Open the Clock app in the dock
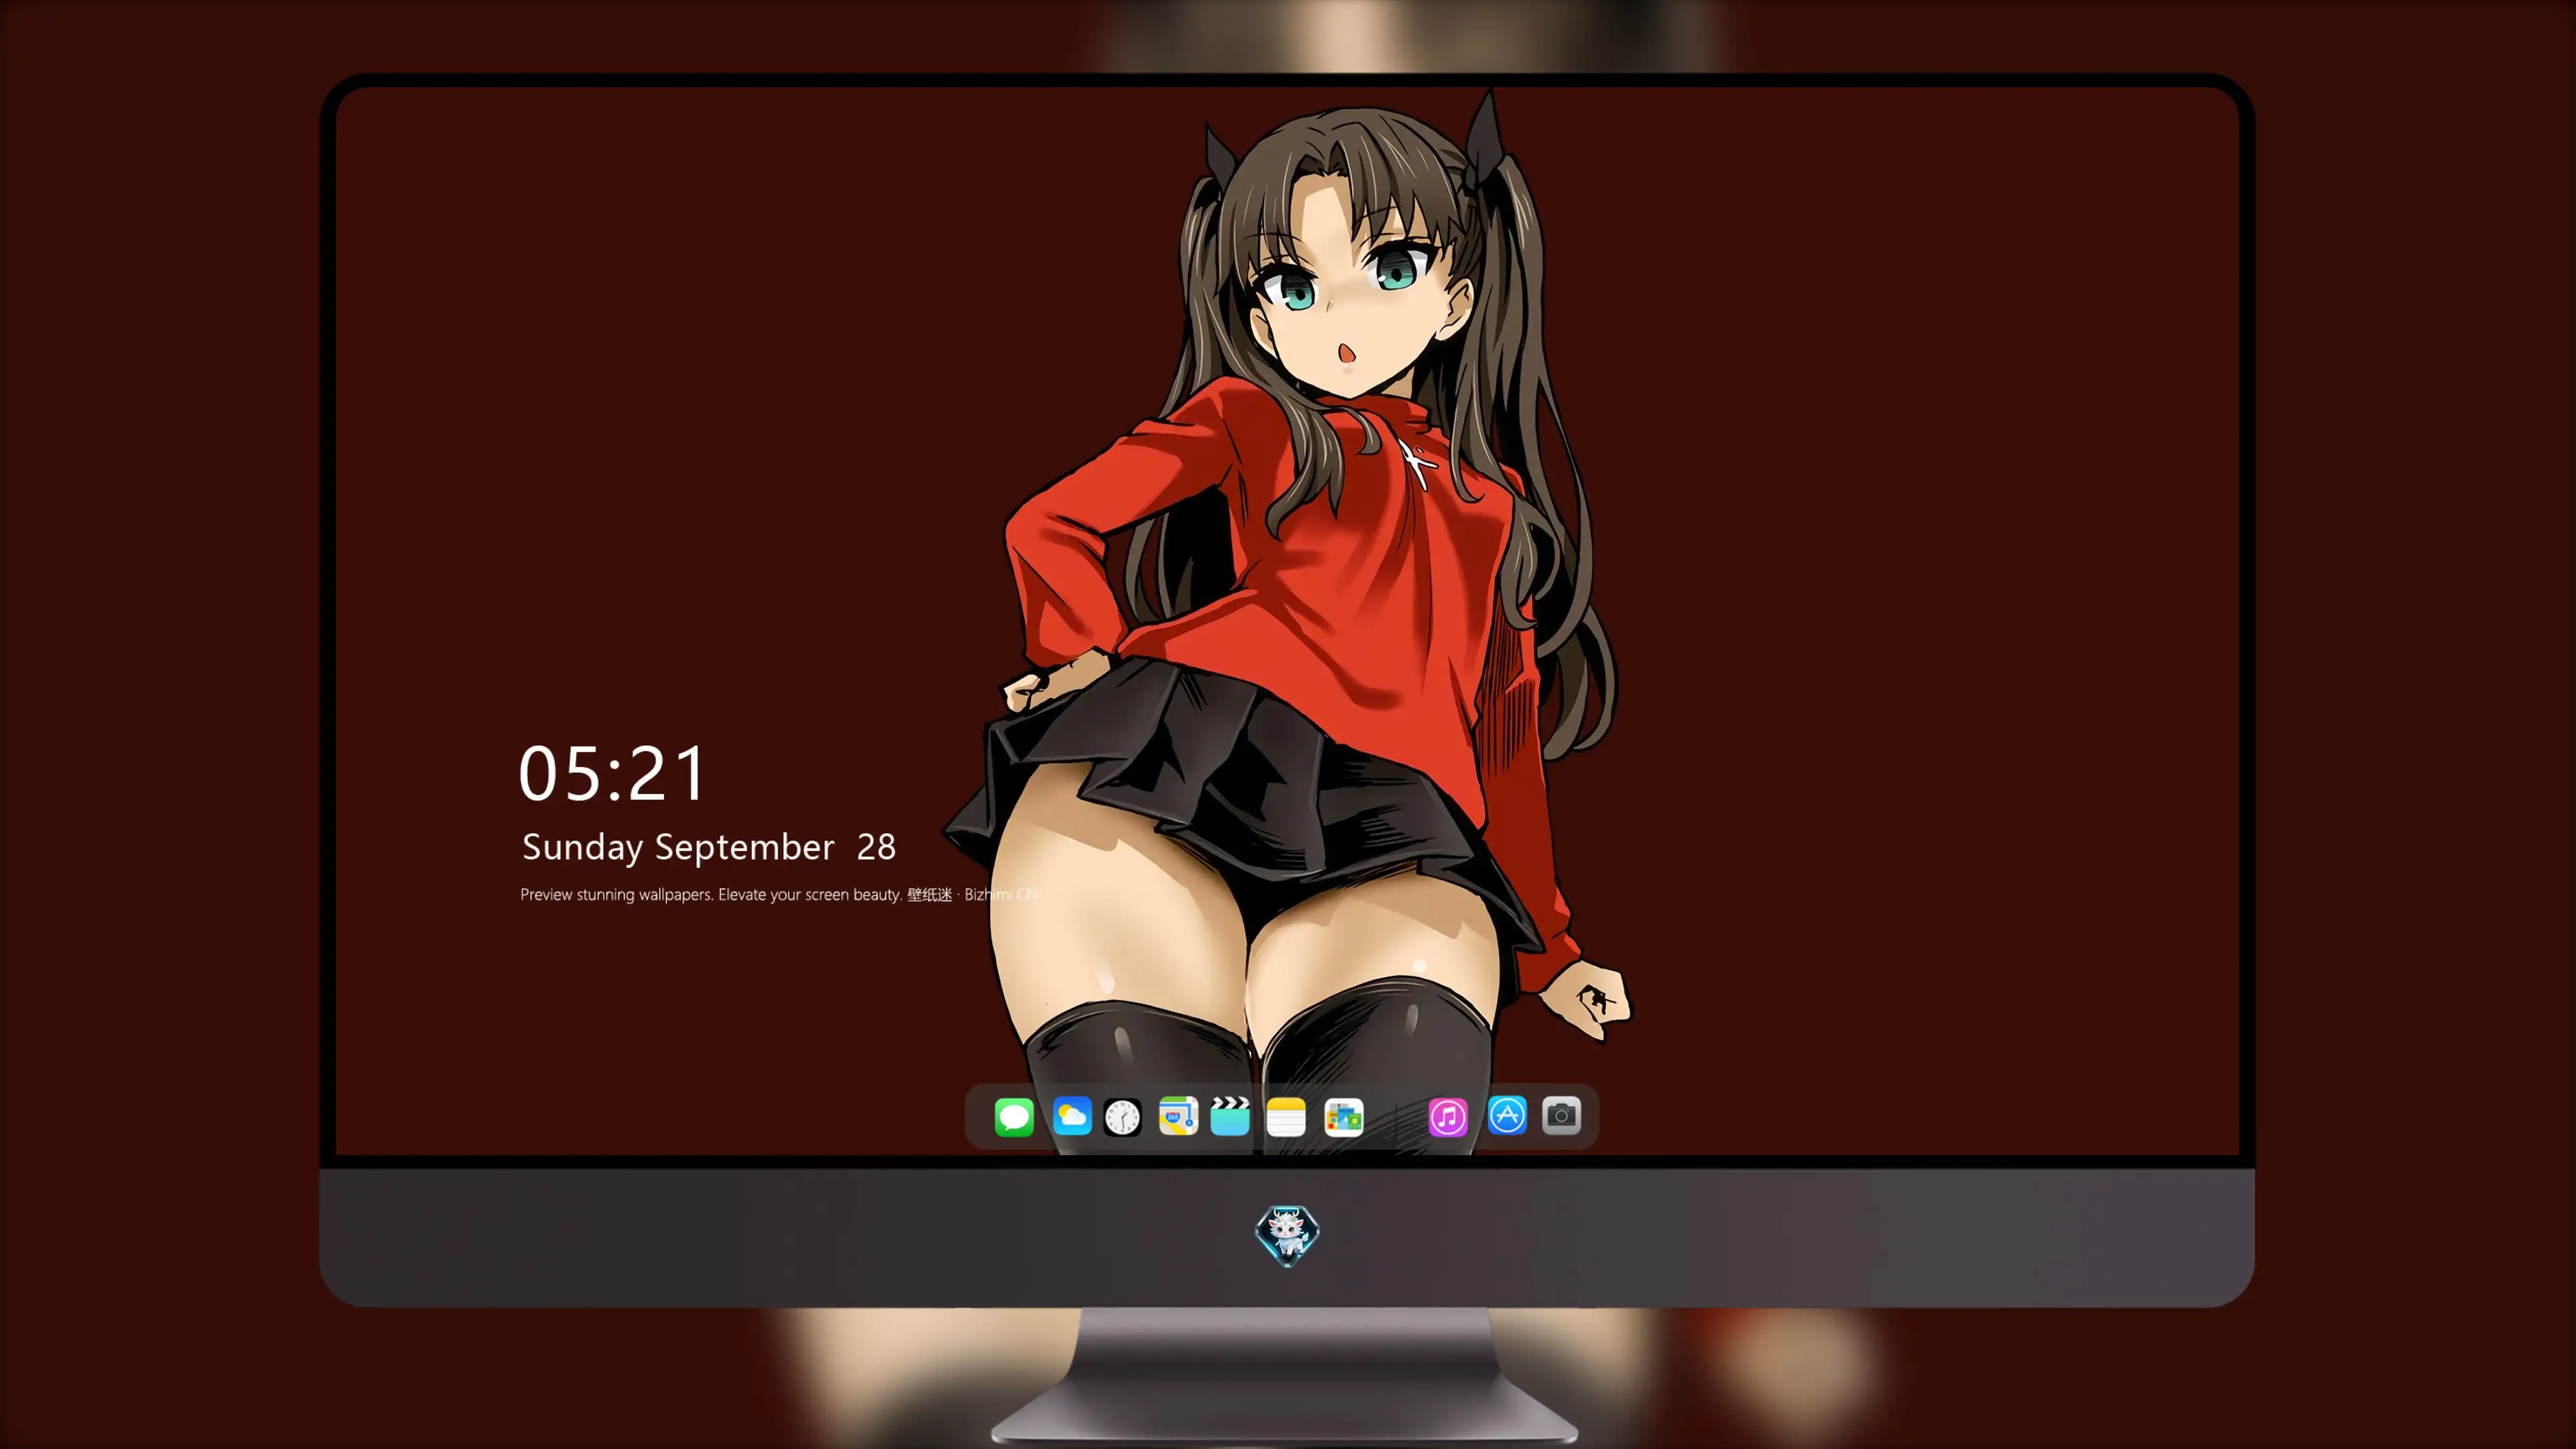The height and width of the screenshot is (1449, 2576). click(x=1122, y=1117)
